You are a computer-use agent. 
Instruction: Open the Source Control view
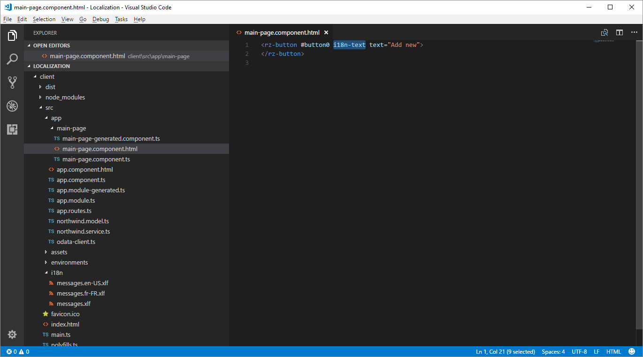12,83
